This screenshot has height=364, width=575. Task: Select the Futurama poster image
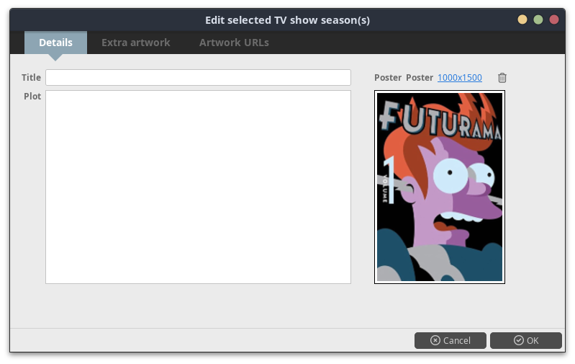[x=440, y=187]
